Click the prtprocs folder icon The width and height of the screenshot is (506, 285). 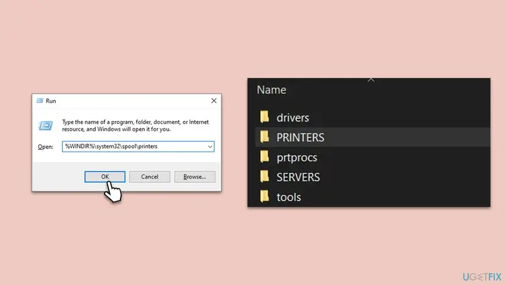pos(265,157)
